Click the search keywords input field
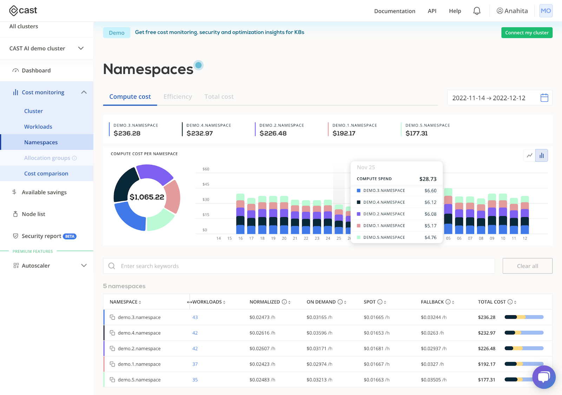Screen dimensions: 562x395 (x=299, y=266)
